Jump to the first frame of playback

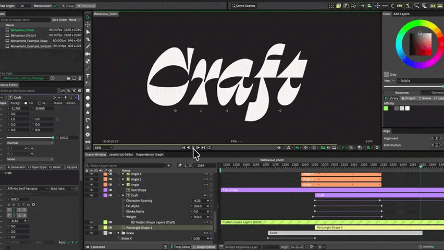pyautogui.click(x=183, y=148)
